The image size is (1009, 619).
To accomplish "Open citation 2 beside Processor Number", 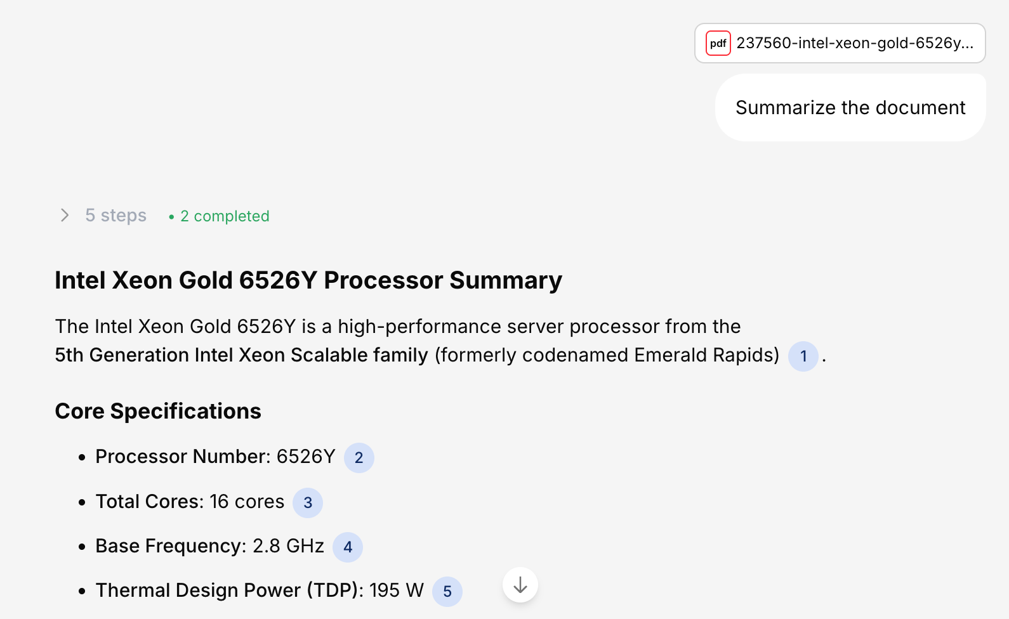I will 359,458.
